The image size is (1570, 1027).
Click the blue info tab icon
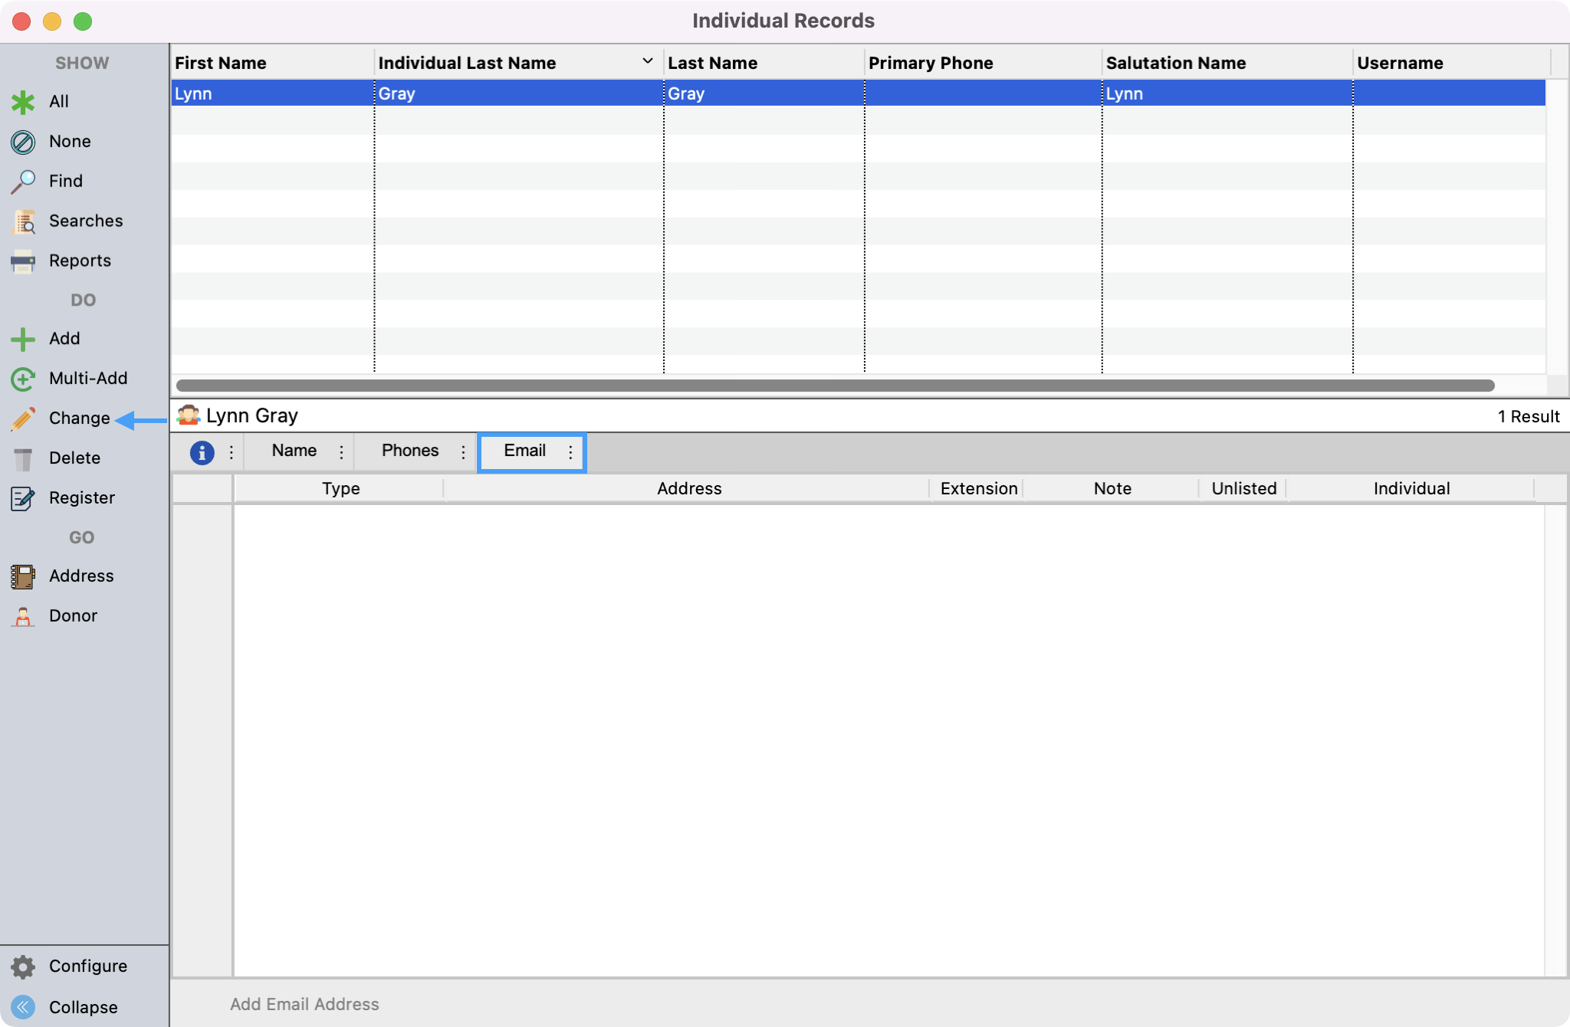[x=202, y=452]
